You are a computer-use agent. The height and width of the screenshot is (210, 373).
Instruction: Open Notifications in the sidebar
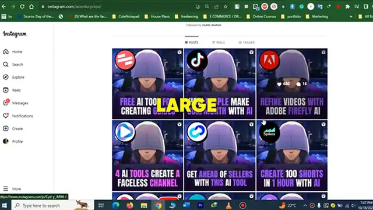click(18, 116)
